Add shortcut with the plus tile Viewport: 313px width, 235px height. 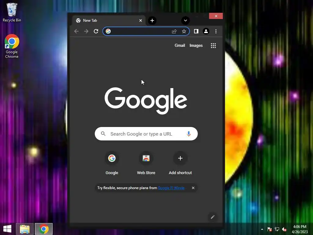tap(180, 163)
